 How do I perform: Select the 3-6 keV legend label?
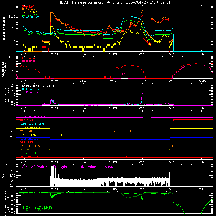[x=28, y=6]
